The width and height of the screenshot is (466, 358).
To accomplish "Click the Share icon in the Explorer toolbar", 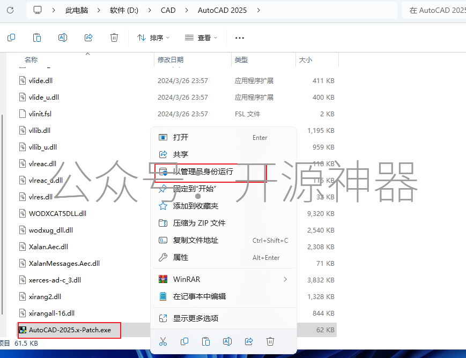I will pyautogui.click(x=88, y=38).
